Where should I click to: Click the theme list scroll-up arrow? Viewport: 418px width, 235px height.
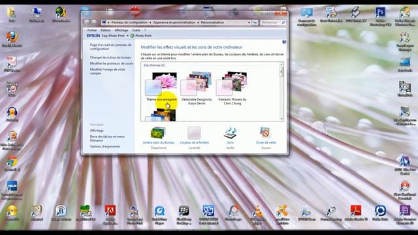pyautogui.click(x=281, y=65)
